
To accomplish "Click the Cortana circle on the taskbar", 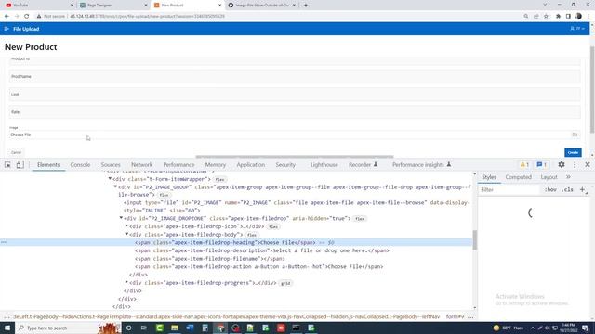I will (128, 328).
